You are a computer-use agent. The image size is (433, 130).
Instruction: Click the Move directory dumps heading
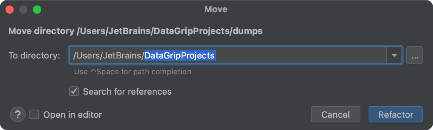[136, 31]
